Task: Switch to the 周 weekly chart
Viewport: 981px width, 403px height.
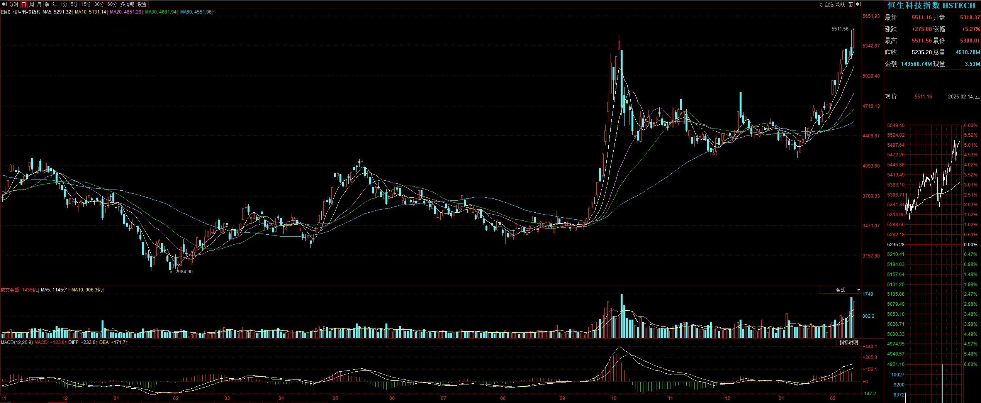Action: coord(32,4)
